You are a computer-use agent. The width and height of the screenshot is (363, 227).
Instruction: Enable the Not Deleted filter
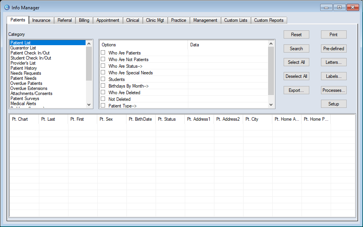tap(103, 99)
